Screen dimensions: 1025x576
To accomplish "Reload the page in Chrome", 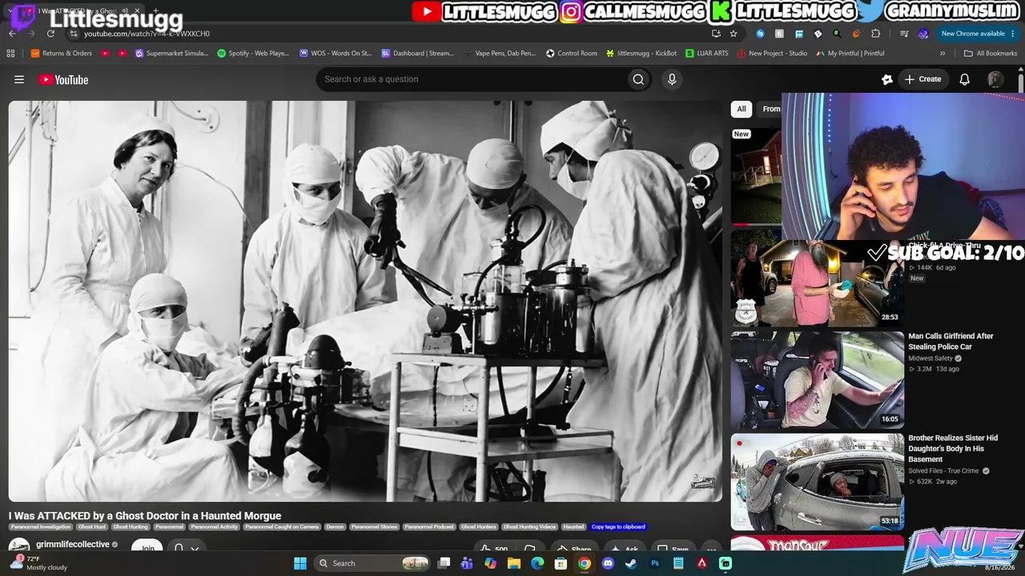I will (50, 34).
